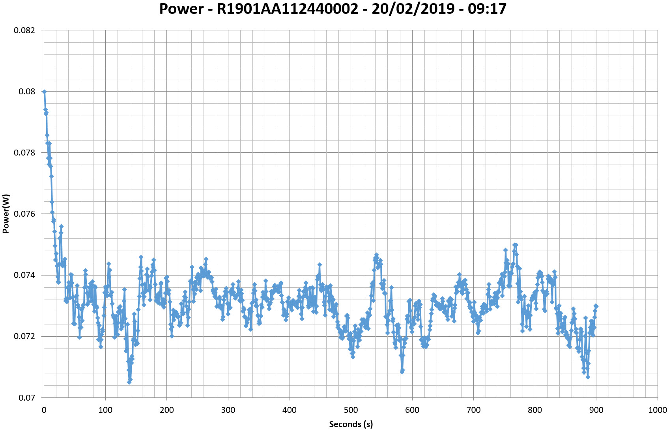Select the 300 horizontal axis tick label
Image resolution: width=669 pixels, height=431 pixels.
pyautogui.click(x=228, y=410)
